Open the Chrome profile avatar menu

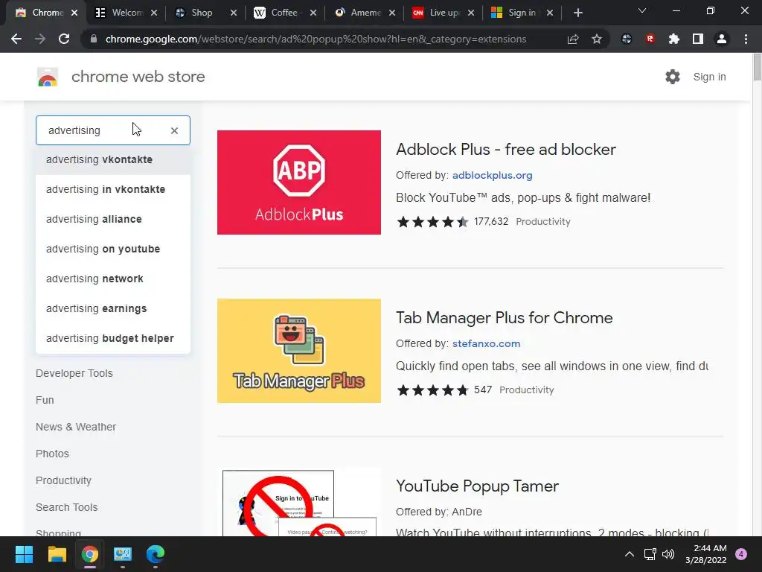tap(722, 39)
